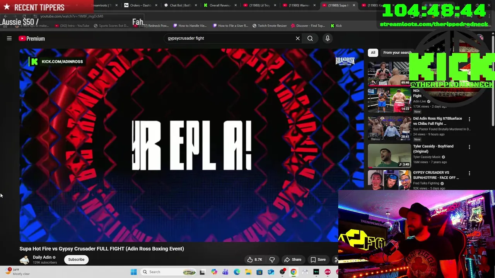Save the video to a playlist
This screenshot has height=278, width=495.
[318, 260]
